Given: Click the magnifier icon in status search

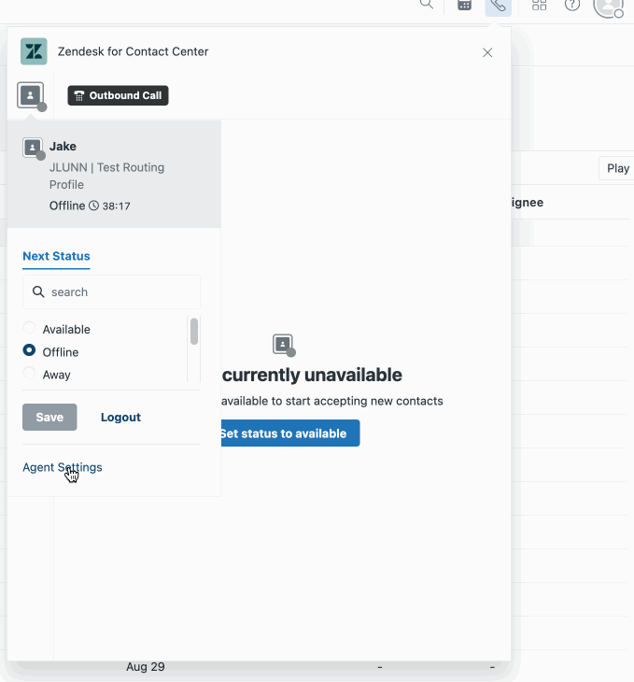Looking at the screenshot, I should [x=38, y=291].
